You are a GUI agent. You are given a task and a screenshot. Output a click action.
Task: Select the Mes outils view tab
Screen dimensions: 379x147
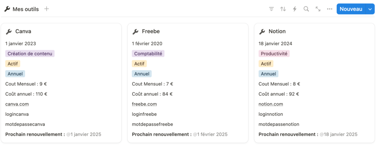click(21, 9)
